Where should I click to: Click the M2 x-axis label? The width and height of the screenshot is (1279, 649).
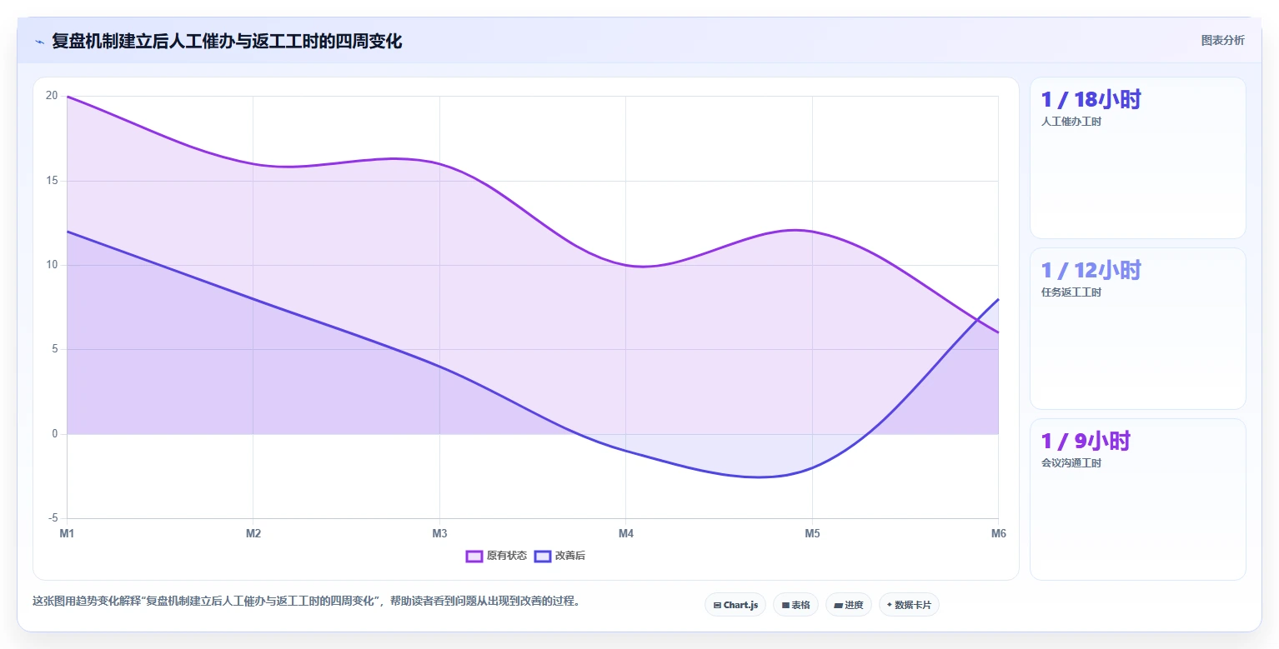pyautogui.click(x=253, y=533)
